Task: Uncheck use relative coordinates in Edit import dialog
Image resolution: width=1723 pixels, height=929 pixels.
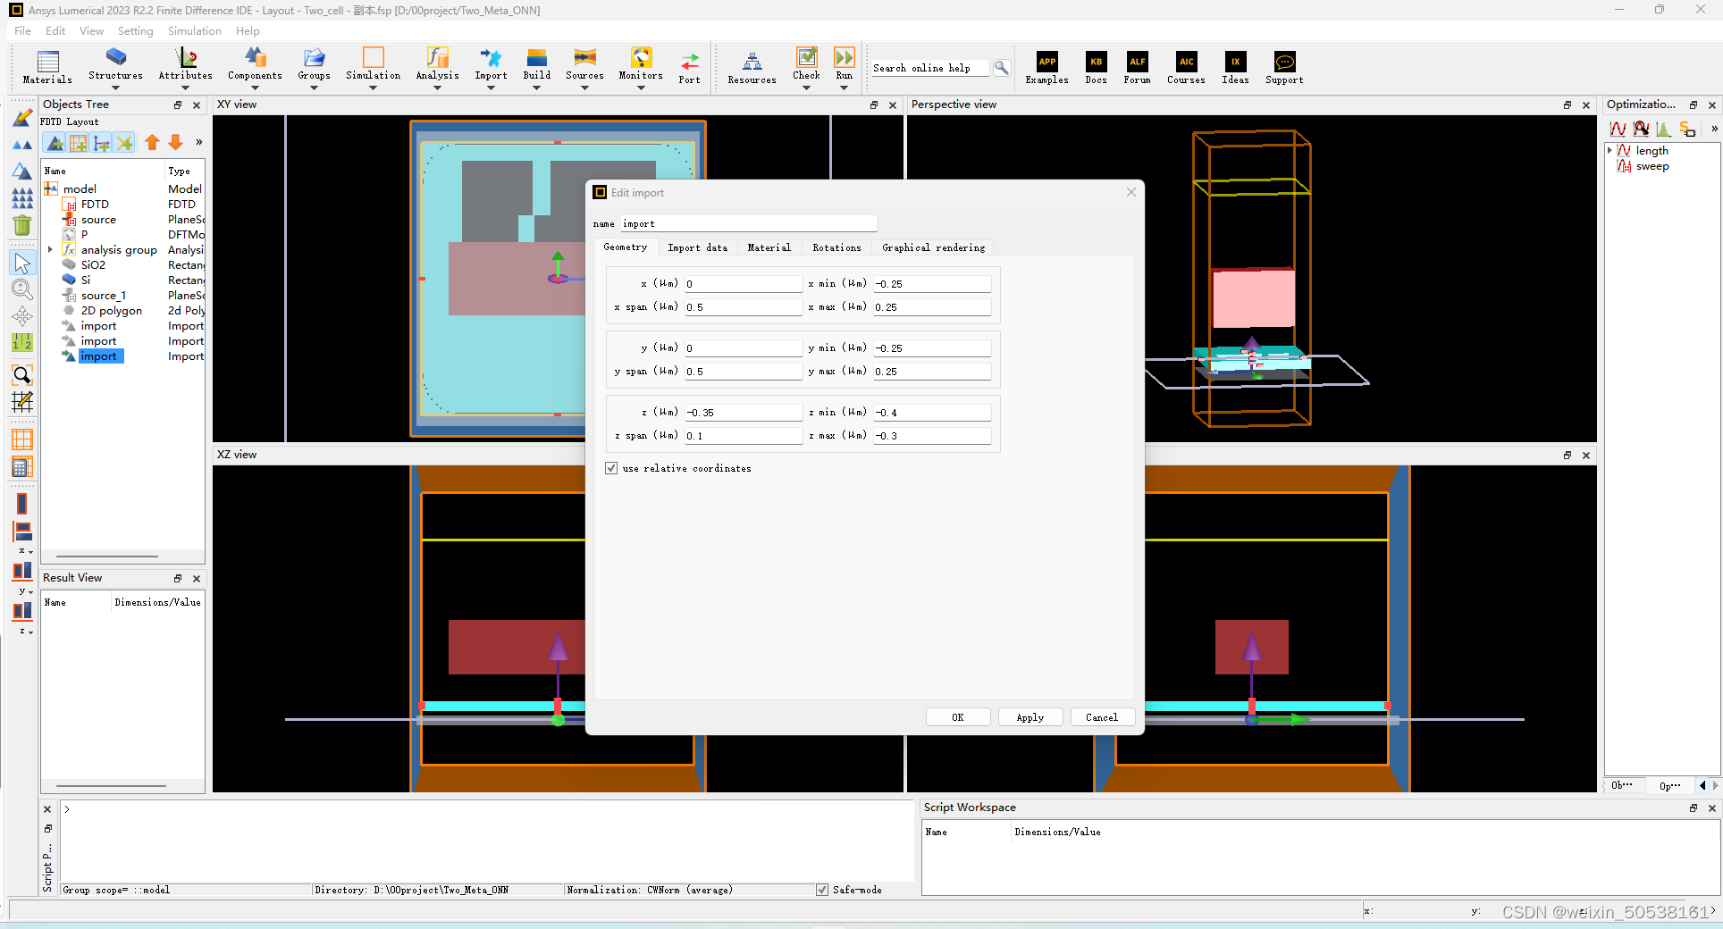Action: (x=611, y=468)
